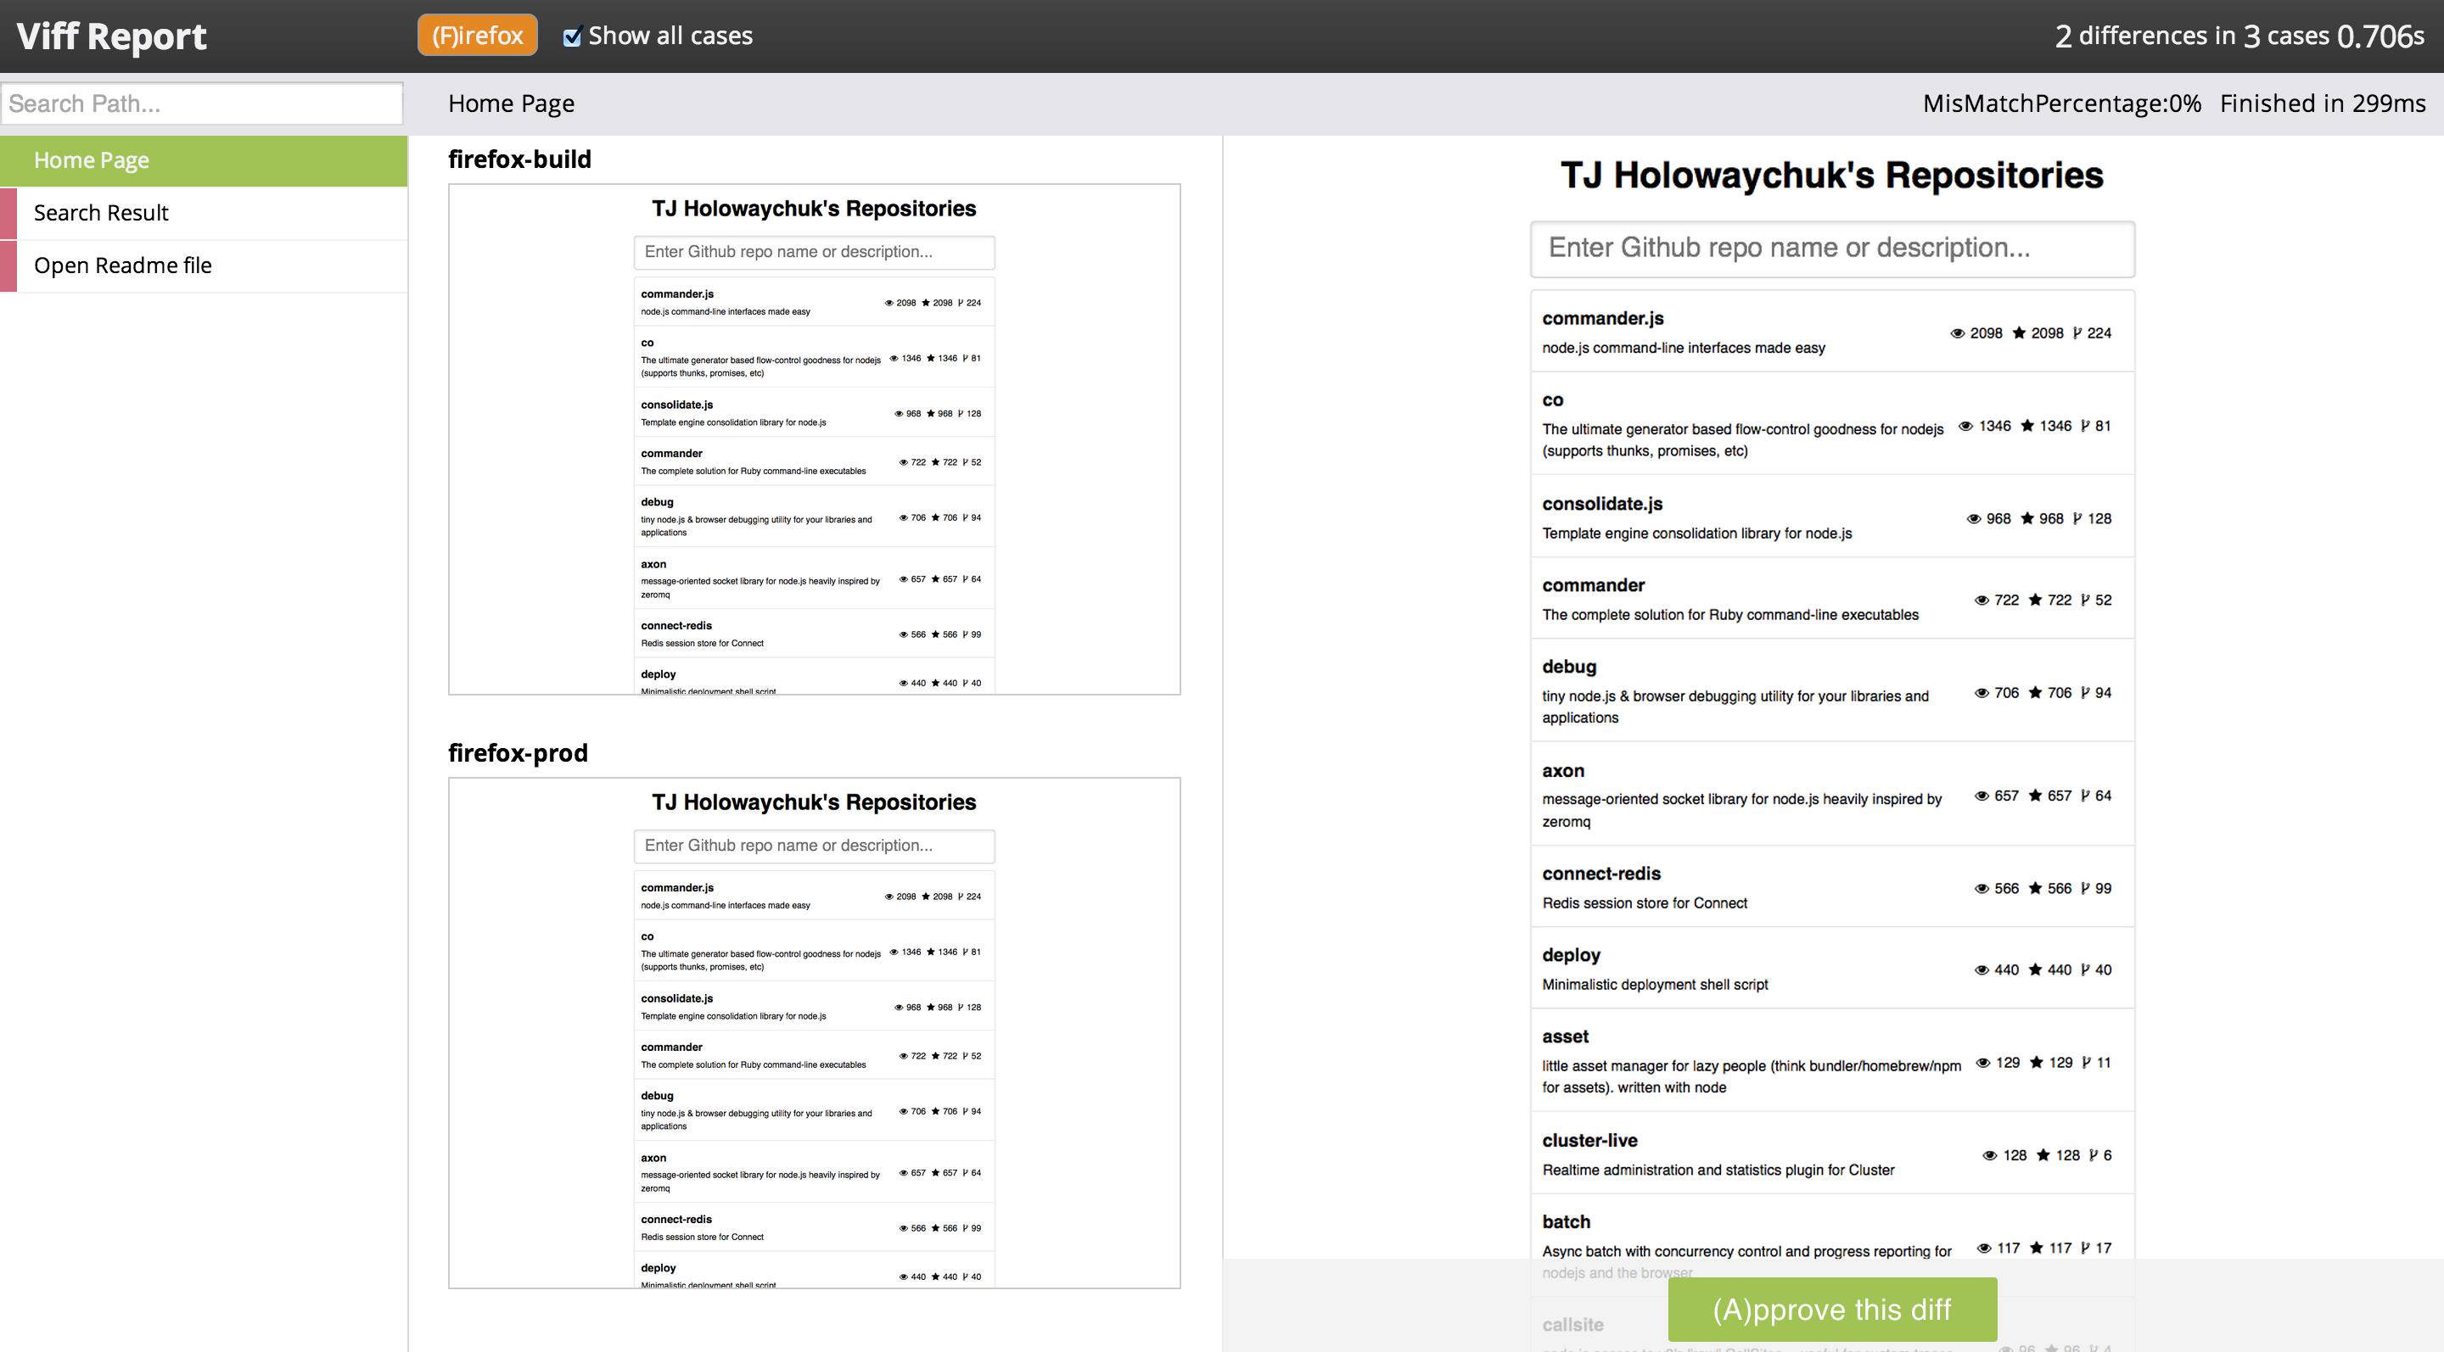Click the watchers eye icon on commander.js row

[x=1956, y=332]
